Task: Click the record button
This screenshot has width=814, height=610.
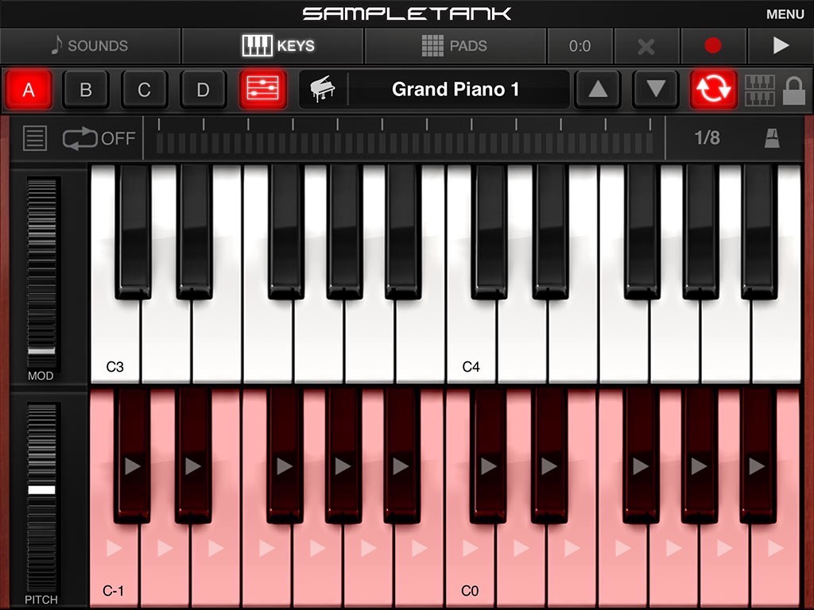Action: pos(713,45)
